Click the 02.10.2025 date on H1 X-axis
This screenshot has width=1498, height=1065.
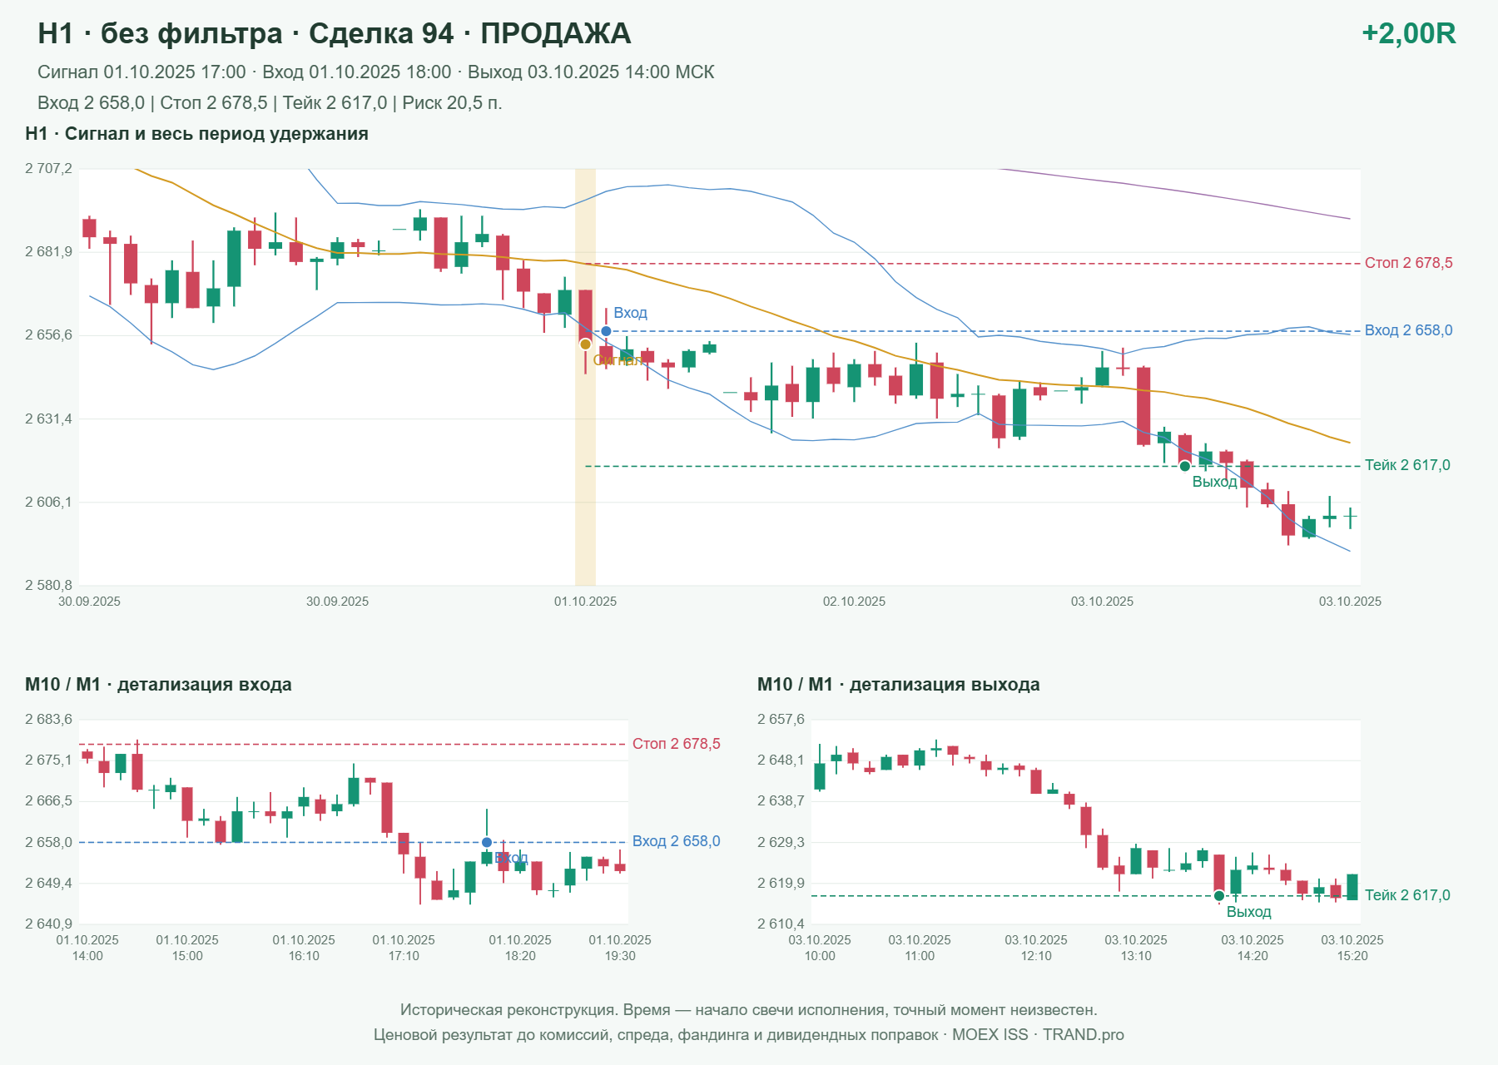854,602
